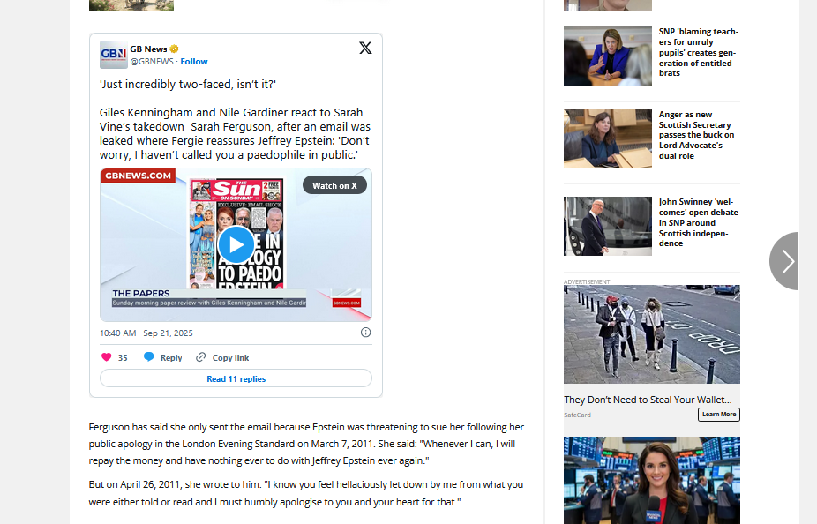Click the SNP blaming teachers article thumbnail
This screenshot has width=817, height=524.
pos(607,56)
